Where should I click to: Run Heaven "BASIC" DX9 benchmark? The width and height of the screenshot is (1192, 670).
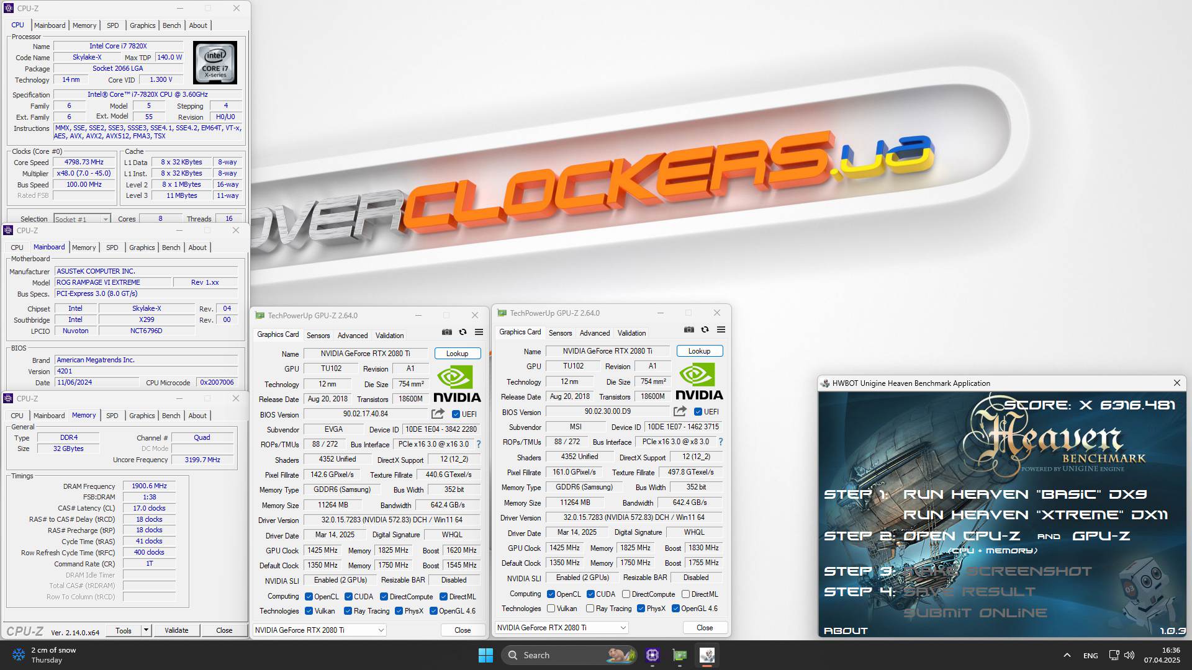coord(1025,494)
